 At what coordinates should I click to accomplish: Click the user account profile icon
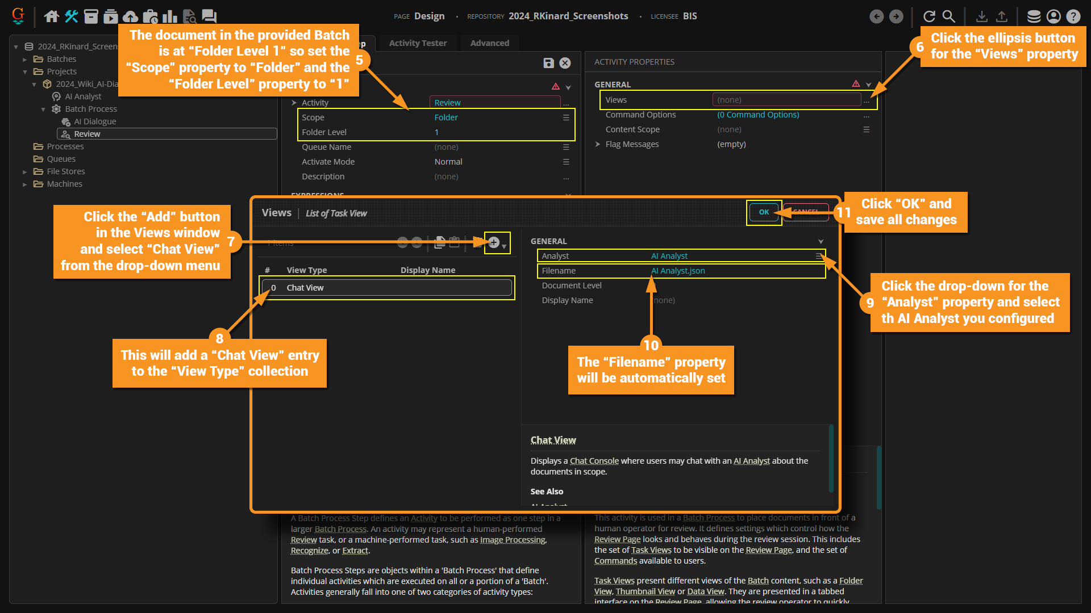tap(1053, 16)
